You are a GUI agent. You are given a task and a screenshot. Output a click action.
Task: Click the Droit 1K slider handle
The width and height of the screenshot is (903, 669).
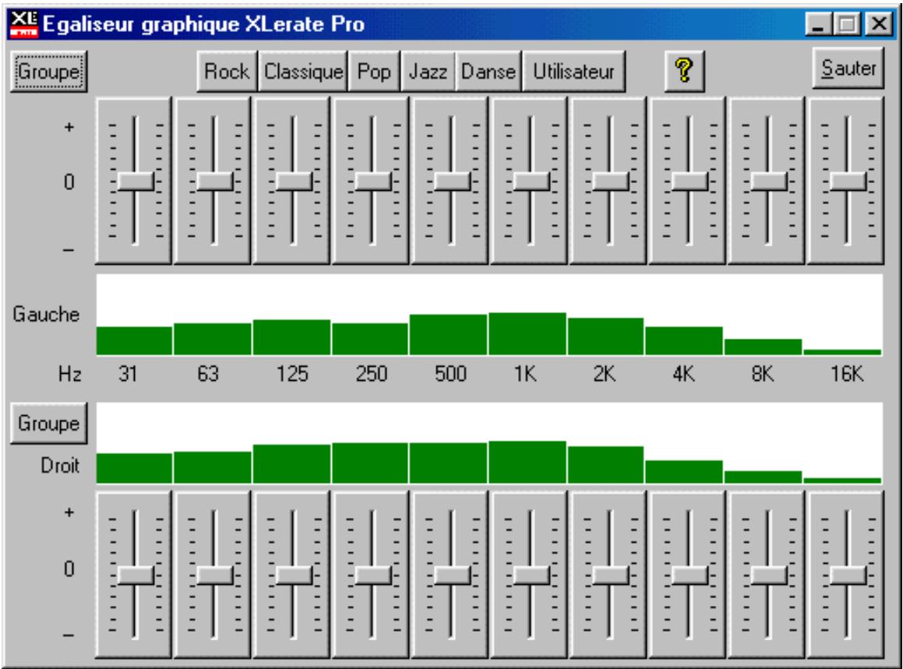coord(531,576)
